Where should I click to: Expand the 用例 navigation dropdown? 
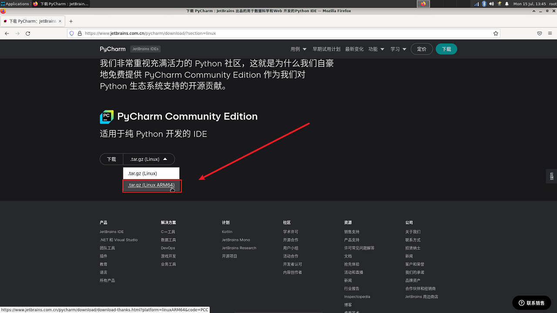pos(299,49)
